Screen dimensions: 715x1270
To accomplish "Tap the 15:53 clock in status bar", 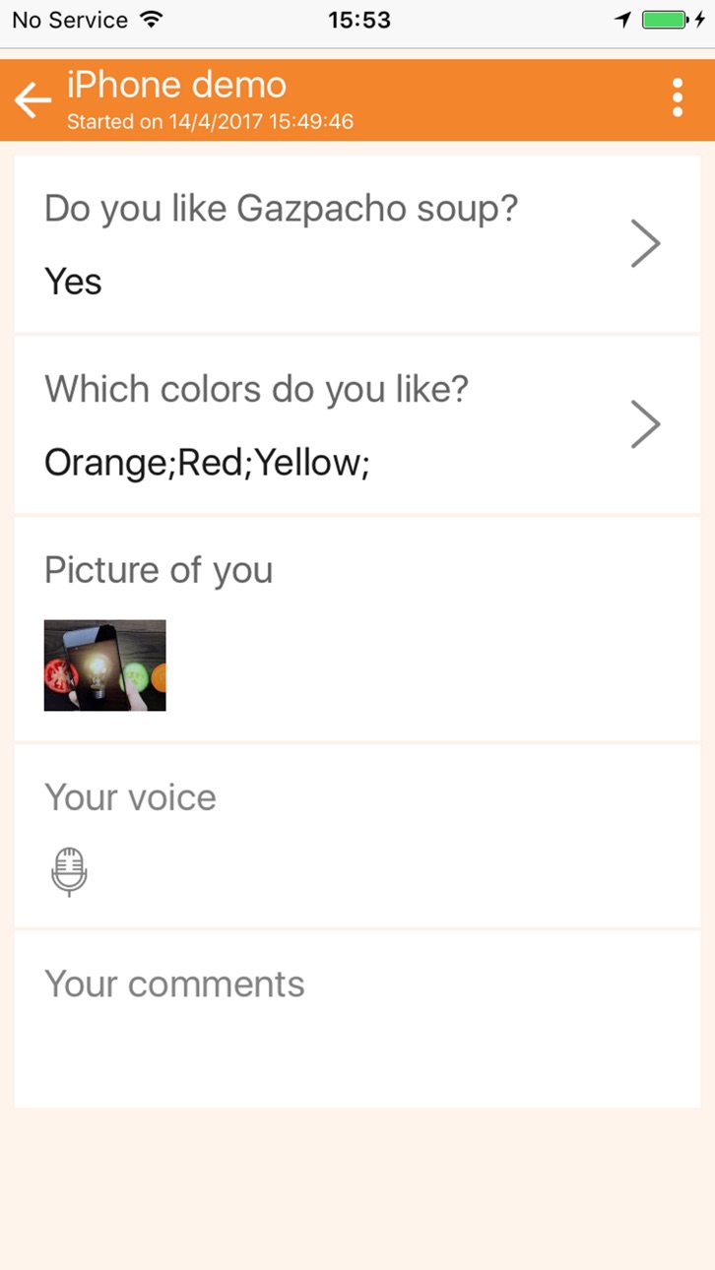I will (x=358, y=20).
